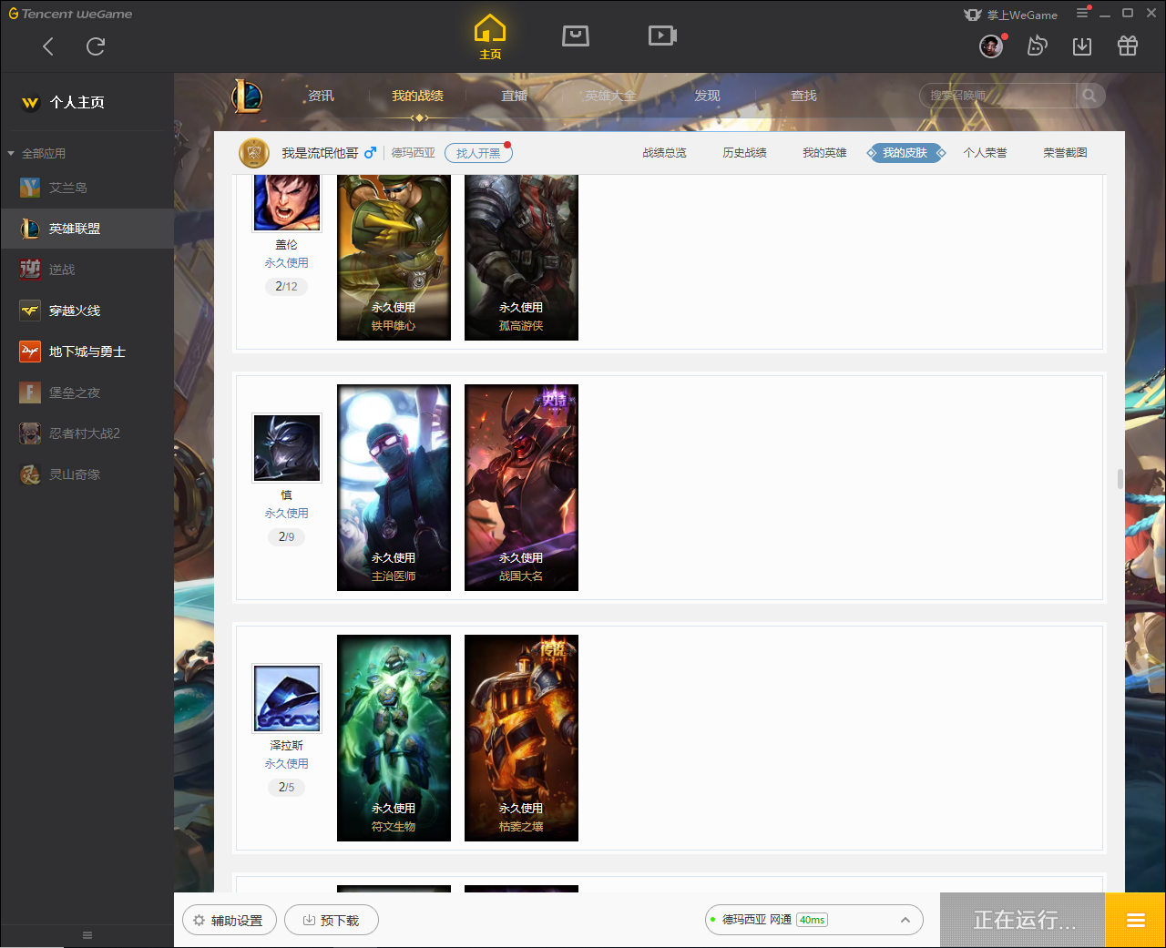Click the 2/12 skin count badge

286,286
